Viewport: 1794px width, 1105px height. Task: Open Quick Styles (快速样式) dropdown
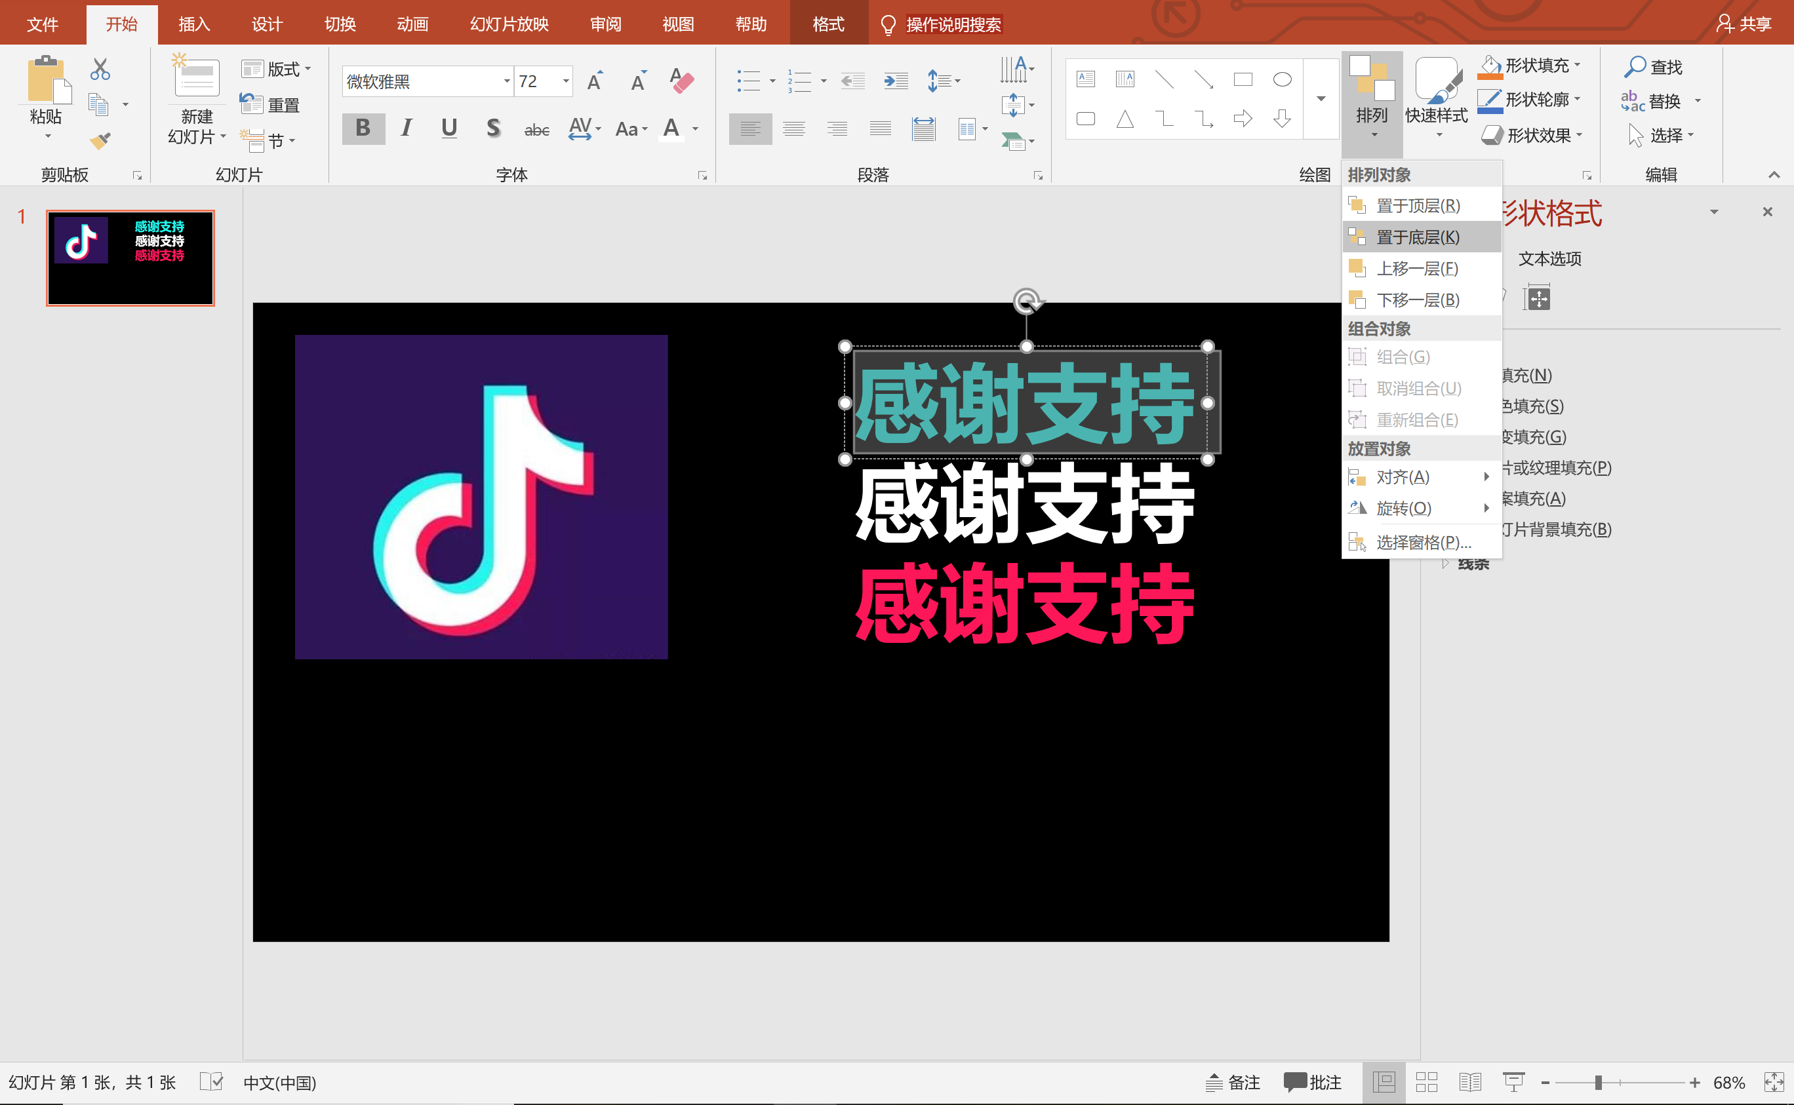tap(1436, 98)
